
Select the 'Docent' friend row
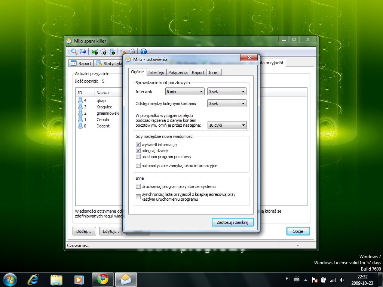click(99, 126)
